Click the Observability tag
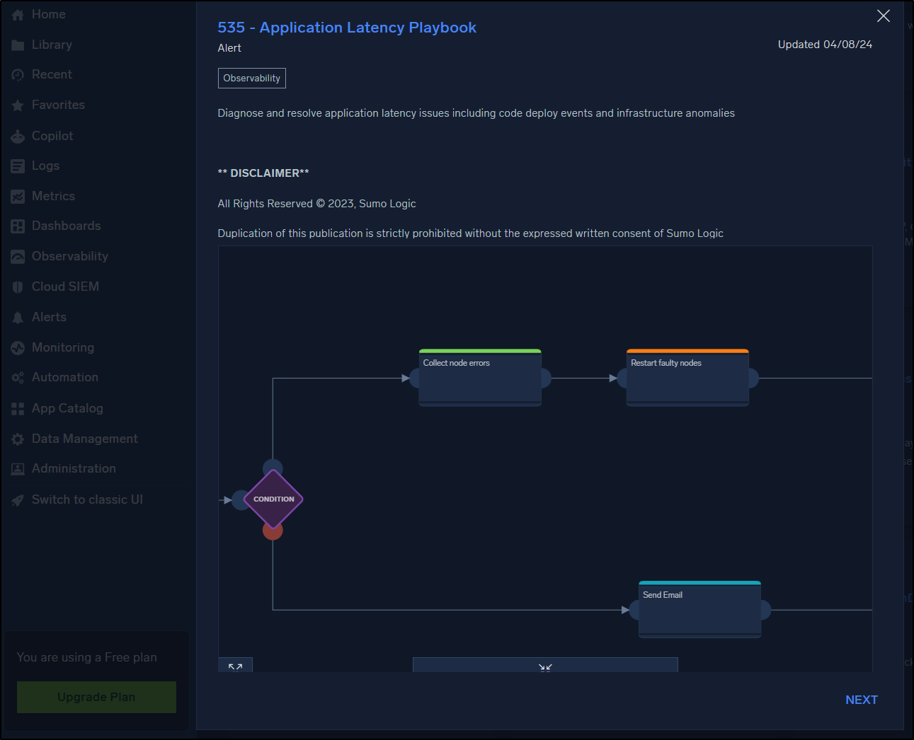914x740 pixels. click(251, 79)
